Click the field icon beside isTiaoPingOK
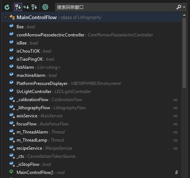 (x=11, y=58)
